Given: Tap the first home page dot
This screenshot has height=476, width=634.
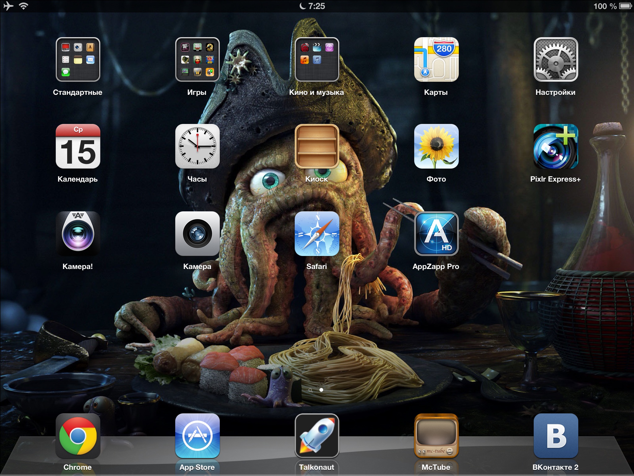Looking at the screenshot, I should click(310, 390).
